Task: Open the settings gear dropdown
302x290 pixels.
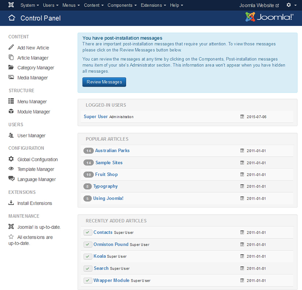Action: point(291,5)
